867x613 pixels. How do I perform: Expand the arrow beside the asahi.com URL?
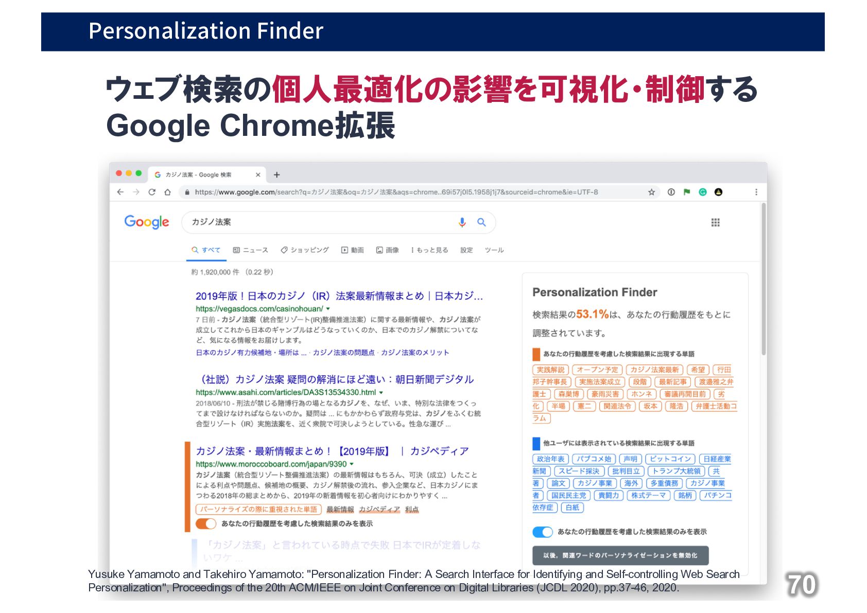(x=381, y=393)
